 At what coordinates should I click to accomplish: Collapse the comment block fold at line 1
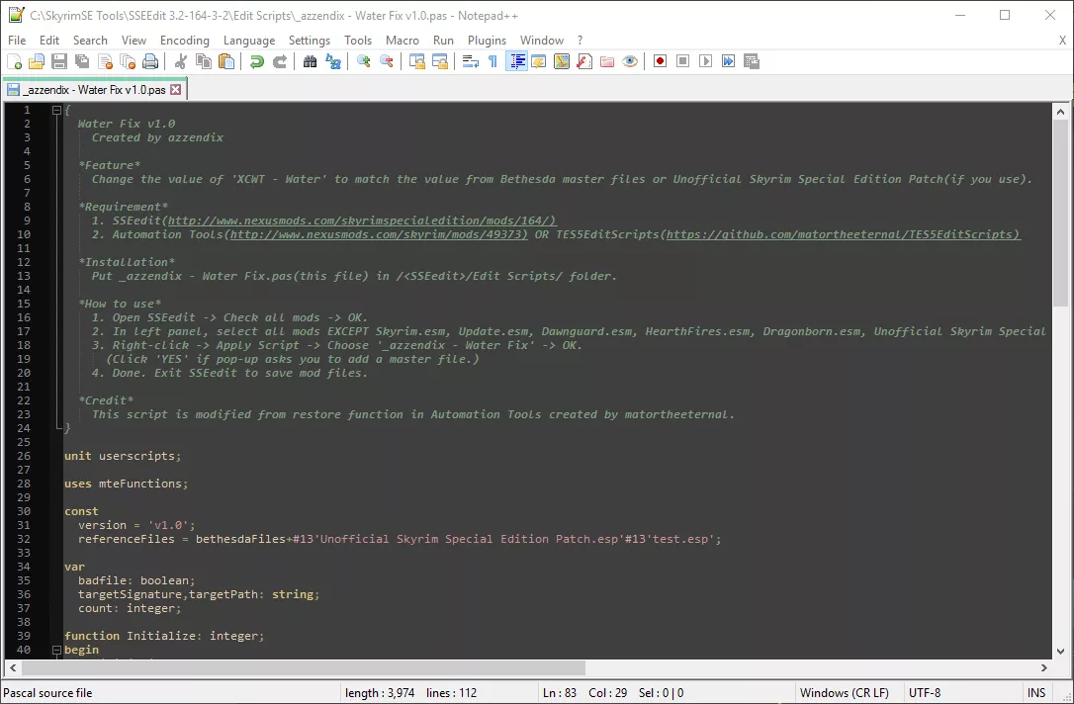56,110
